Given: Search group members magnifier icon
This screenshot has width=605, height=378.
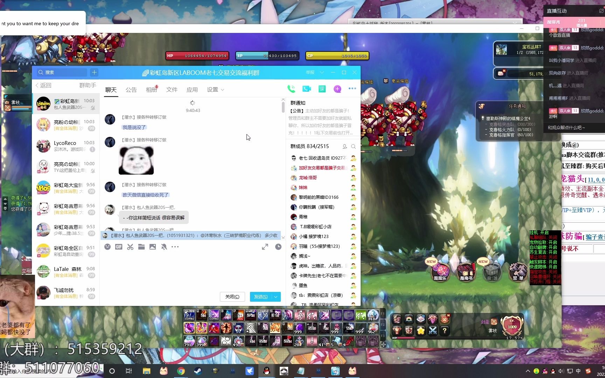Looking at the screenshot, I should (x=353, y=146).
